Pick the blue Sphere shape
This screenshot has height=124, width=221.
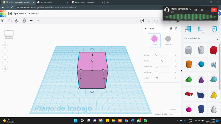201,64
